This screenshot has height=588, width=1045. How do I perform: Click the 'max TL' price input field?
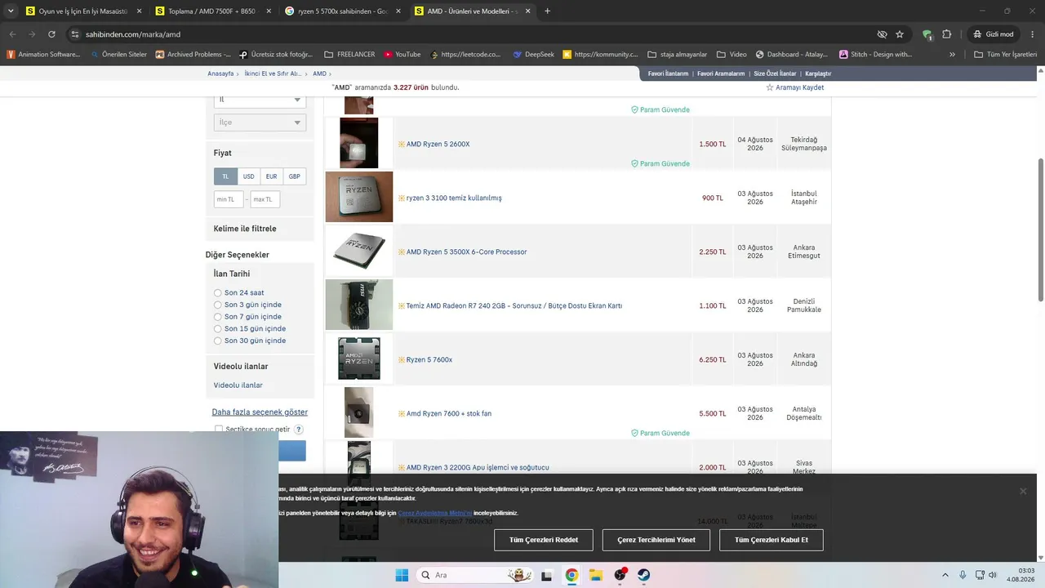coord(265,199)
